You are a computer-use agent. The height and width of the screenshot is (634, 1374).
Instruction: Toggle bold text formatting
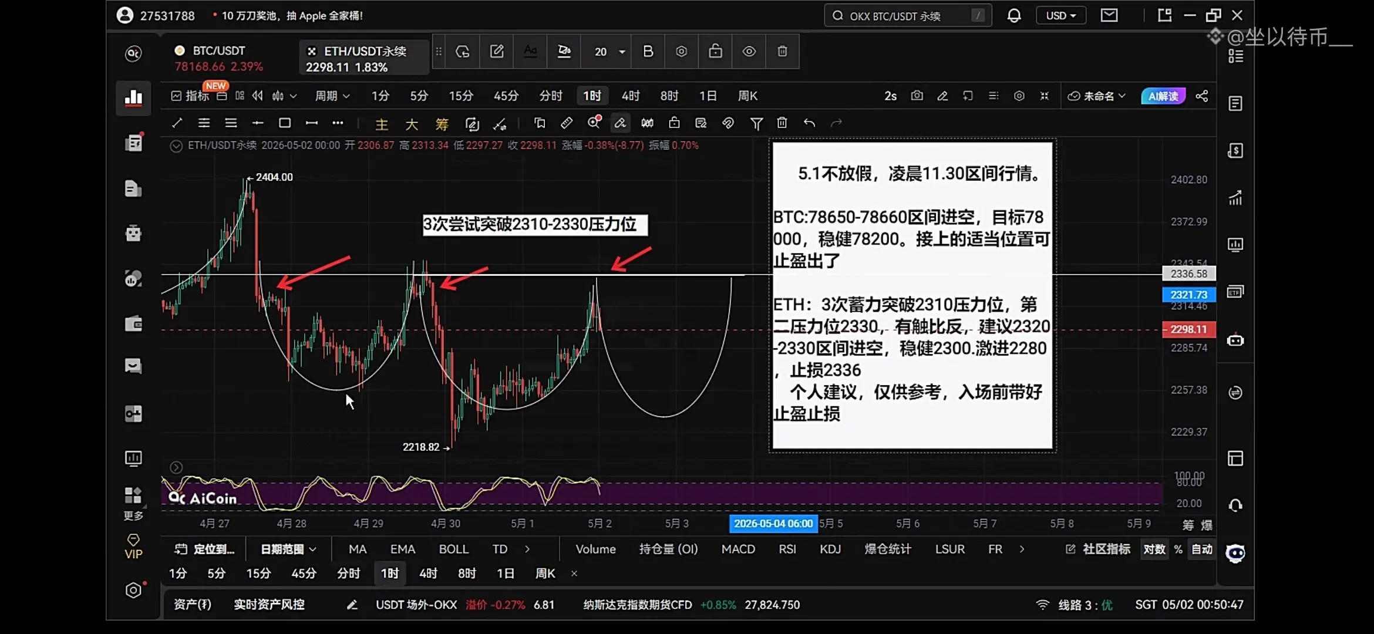coord(648,52)
